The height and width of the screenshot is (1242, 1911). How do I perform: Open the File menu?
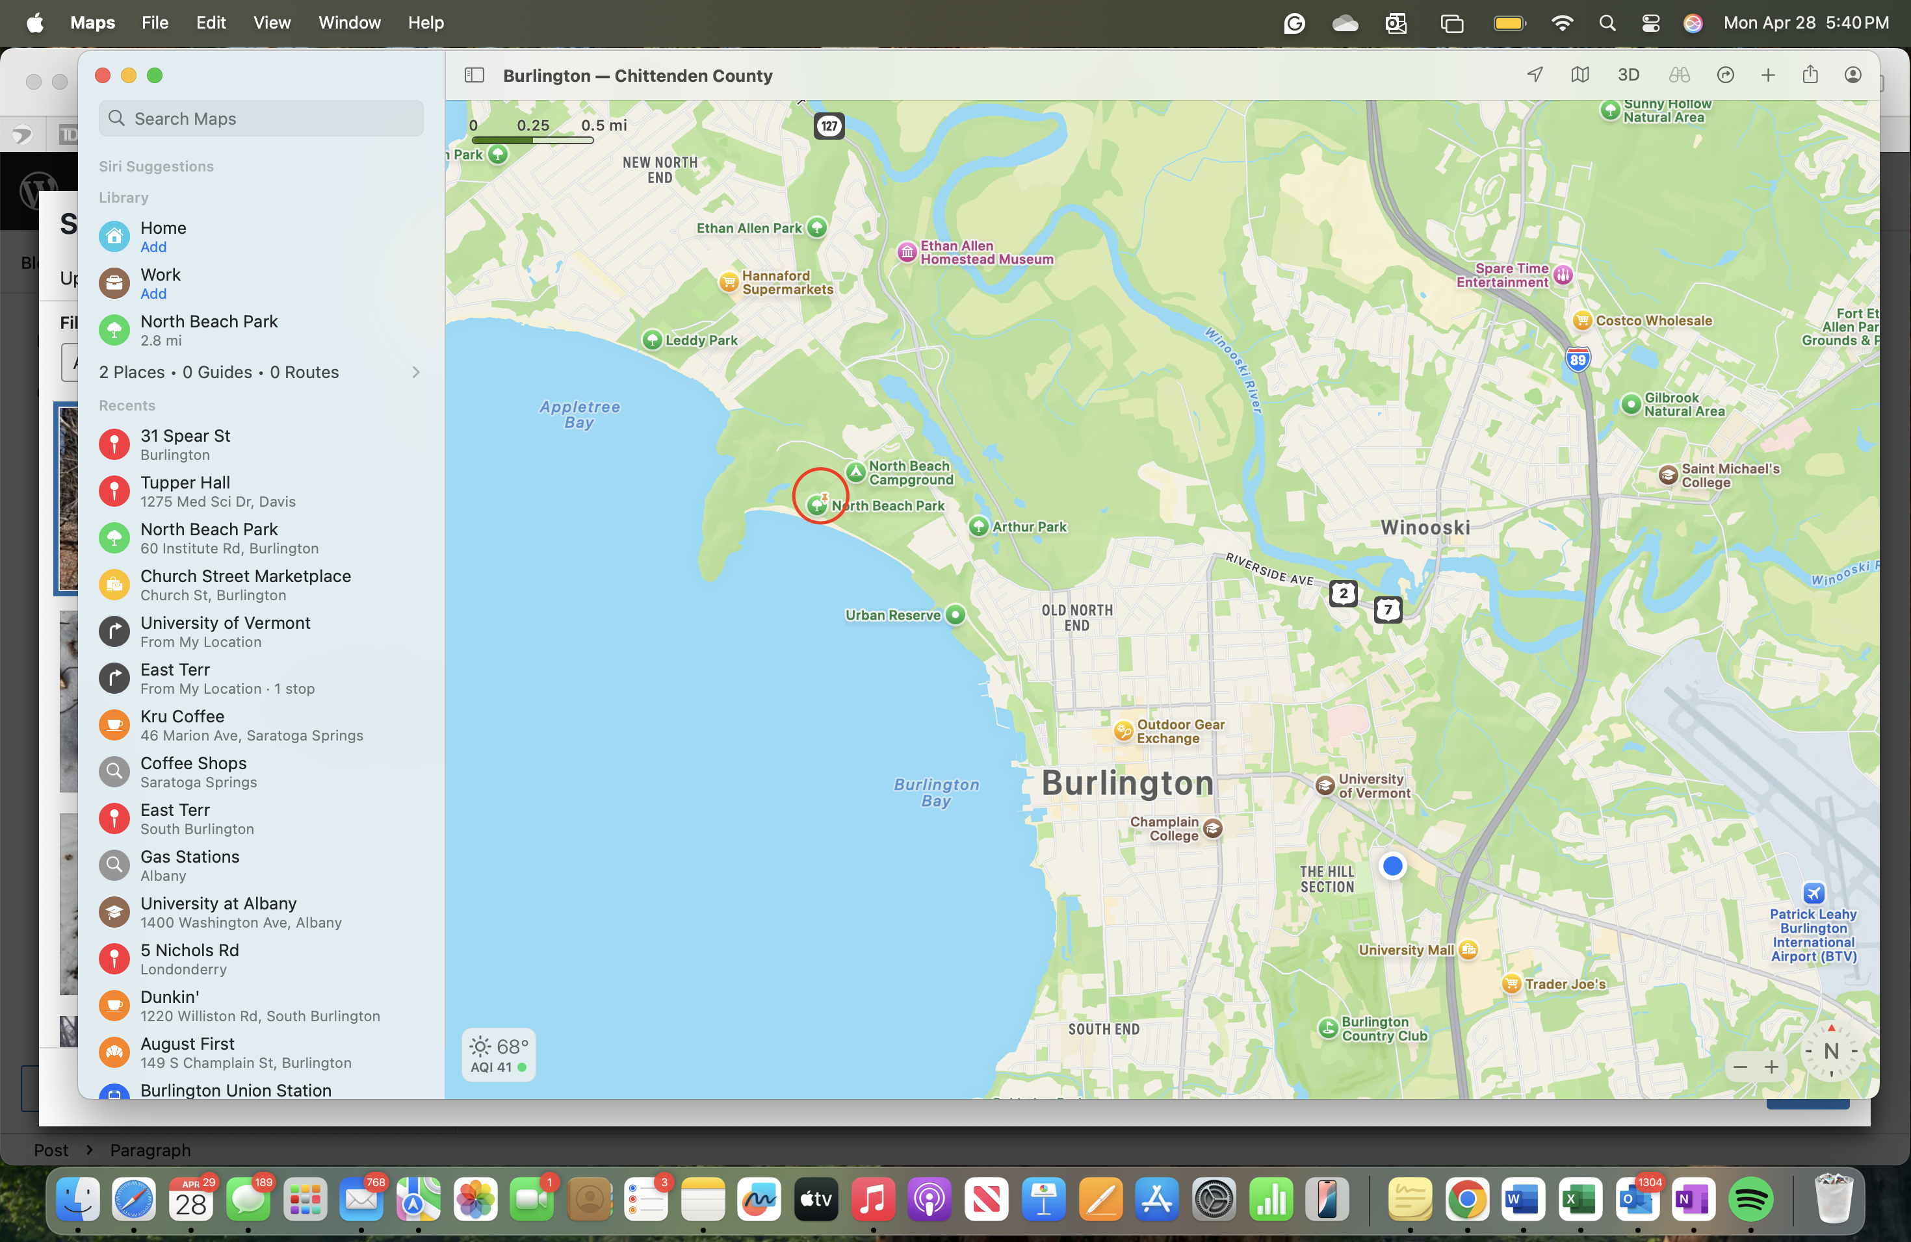tap(155, 23)
